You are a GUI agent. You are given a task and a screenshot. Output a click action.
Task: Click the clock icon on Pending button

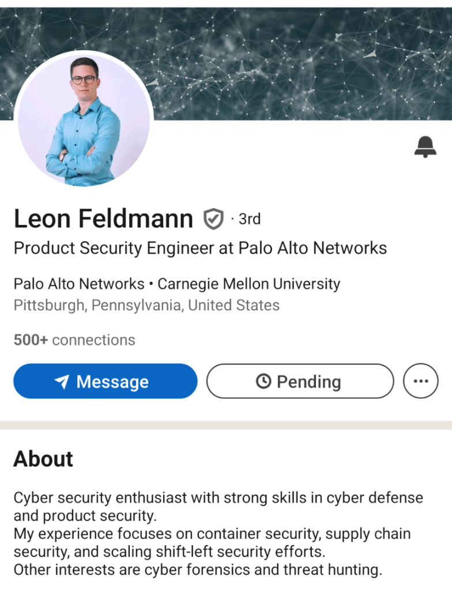tap(263, 381)
